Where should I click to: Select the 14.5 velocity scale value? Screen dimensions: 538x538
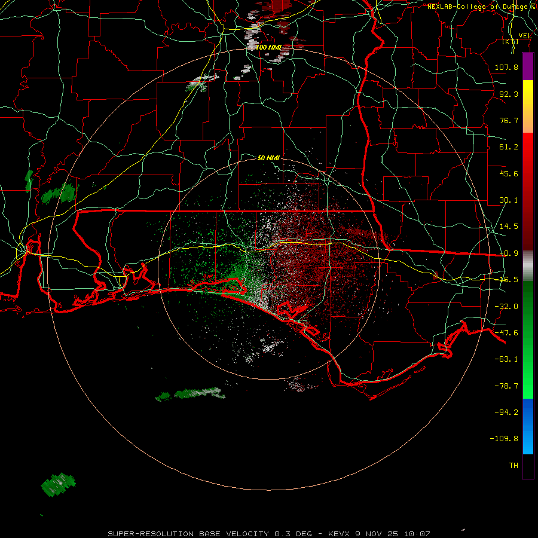tap(509, 227)
